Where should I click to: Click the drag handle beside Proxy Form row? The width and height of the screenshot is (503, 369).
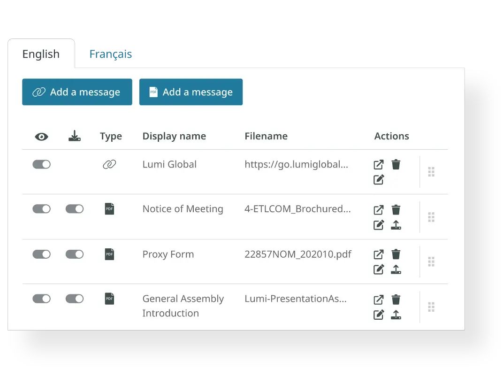(431, 261)
